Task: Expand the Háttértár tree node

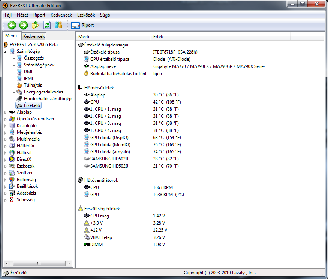Action: coord(6,146)
